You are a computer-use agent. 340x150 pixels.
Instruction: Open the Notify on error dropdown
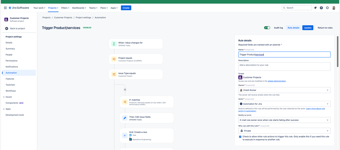click(x=285, y=120)
